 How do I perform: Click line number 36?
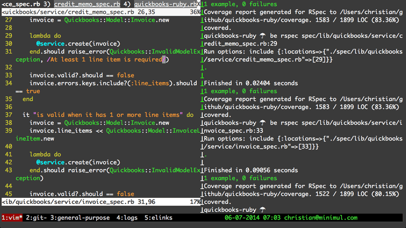click(9, 107)
